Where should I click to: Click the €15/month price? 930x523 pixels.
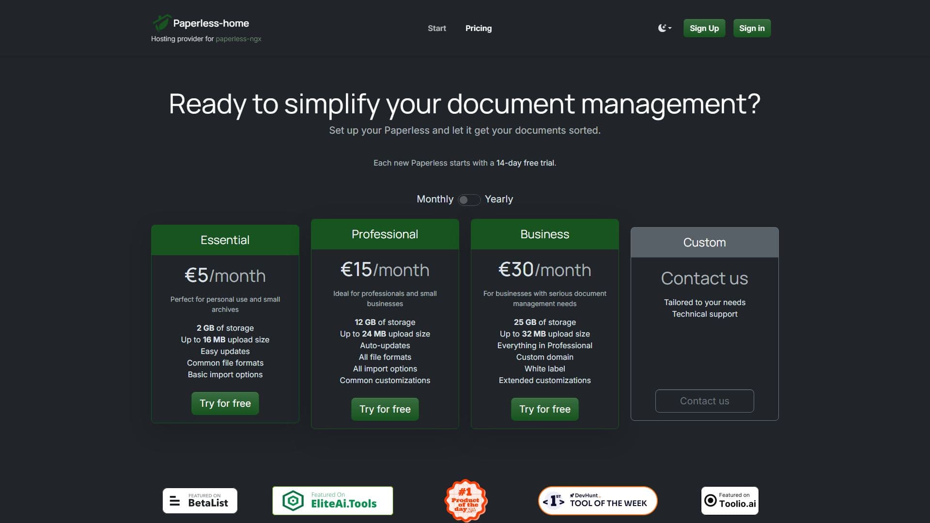click(x=385, y=270)
